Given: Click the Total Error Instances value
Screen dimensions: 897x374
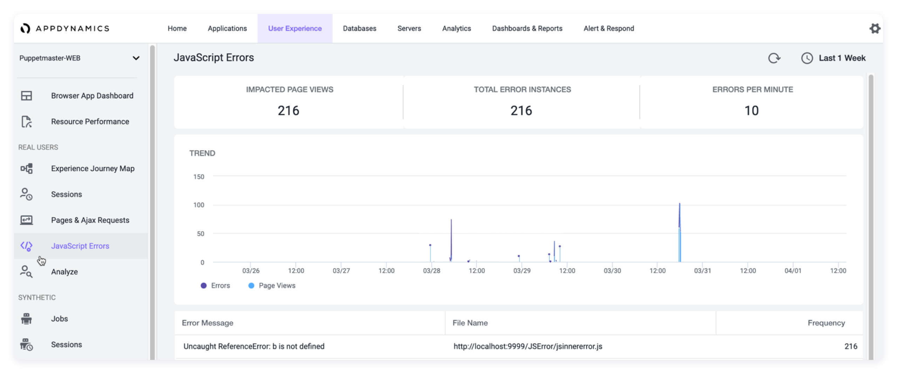Looking at the screenshot, I should coord(521,110).
